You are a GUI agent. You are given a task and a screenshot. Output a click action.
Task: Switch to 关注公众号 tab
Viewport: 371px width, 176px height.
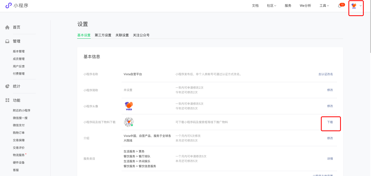pyautogui.click(x=141, y=35)
